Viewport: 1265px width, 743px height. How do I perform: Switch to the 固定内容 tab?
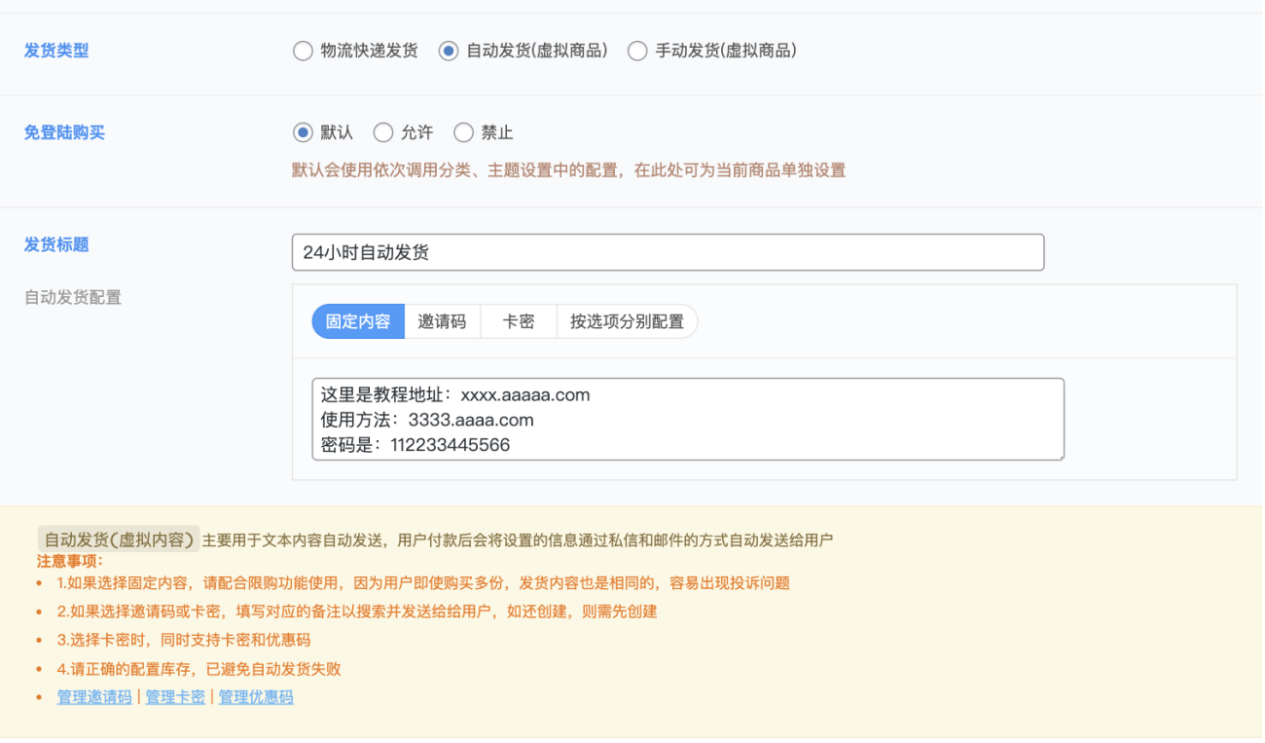click(x=358, y=321)
